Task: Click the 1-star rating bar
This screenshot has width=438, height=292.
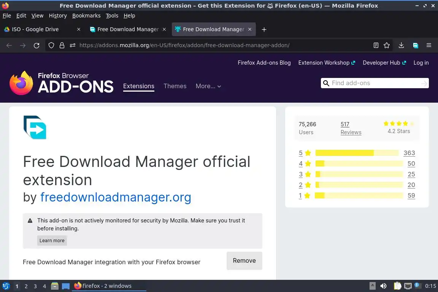Action: pyautogui.click(x=359, y=195)
